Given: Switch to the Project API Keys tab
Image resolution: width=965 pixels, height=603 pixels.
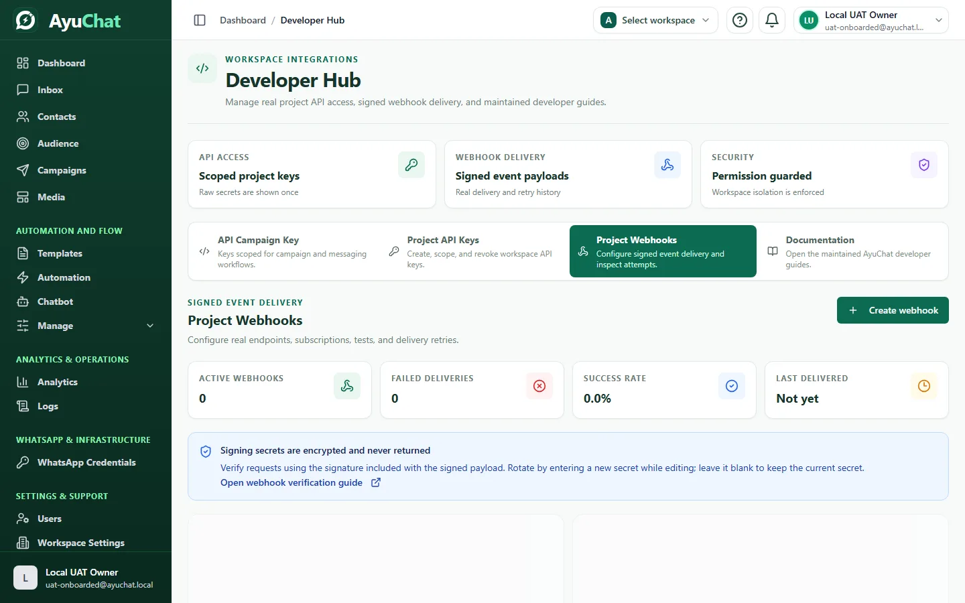Looking at the screenshot, I should point(474,251).
